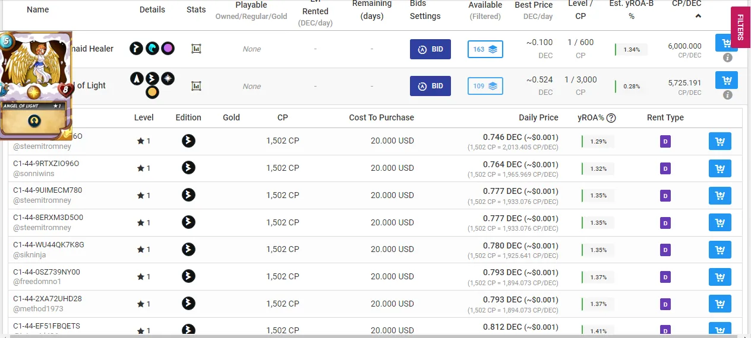Click card ID C1-44-EF51FBQETS
This screenshot has width=751, height=338.
46,326
